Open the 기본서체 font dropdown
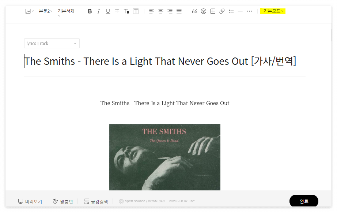The image size is (337, 212). coord(66,12)
